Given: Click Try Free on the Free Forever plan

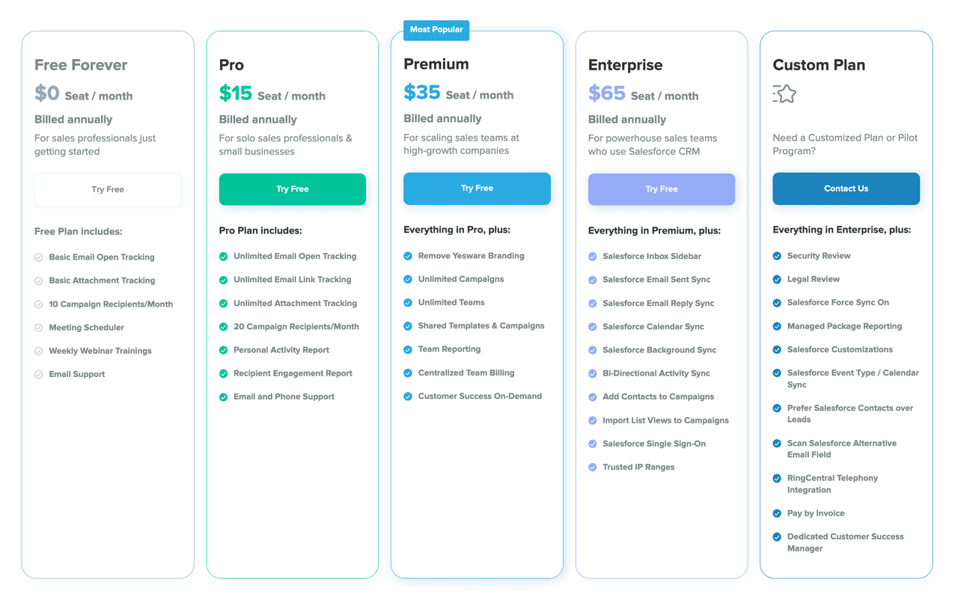Looking at the screenshot, I should pos(108,190).
